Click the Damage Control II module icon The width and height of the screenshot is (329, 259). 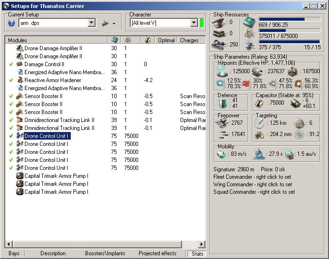click(x=20, y=64)
